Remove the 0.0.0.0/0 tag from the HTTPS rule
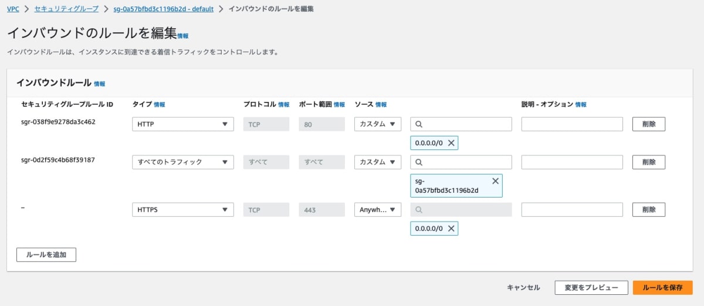 pyautogui.click(x=451, y=229)
